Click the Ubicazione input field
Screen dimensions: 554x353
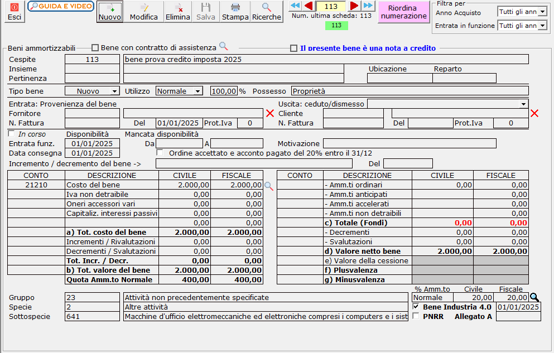399,78
